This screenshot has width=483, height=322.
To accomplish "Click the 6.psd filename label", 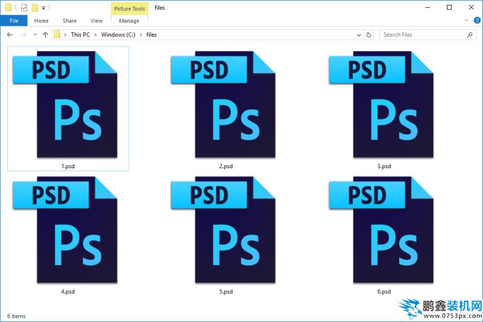I will (384, 291).
